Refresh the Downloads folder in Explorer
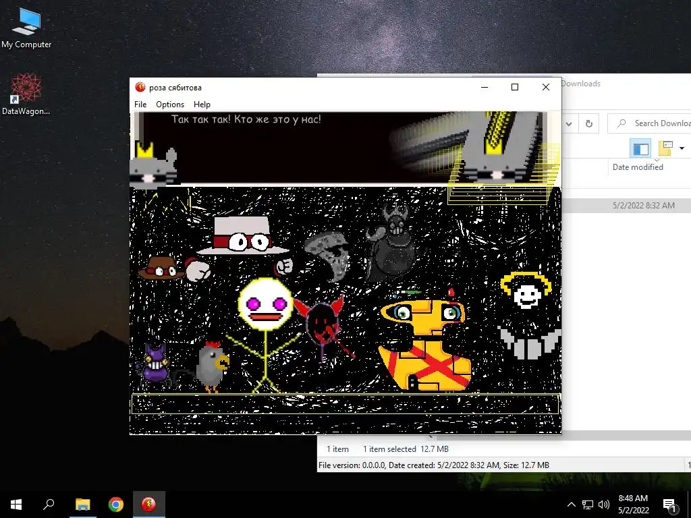691x518 pixels. point(588,124)
